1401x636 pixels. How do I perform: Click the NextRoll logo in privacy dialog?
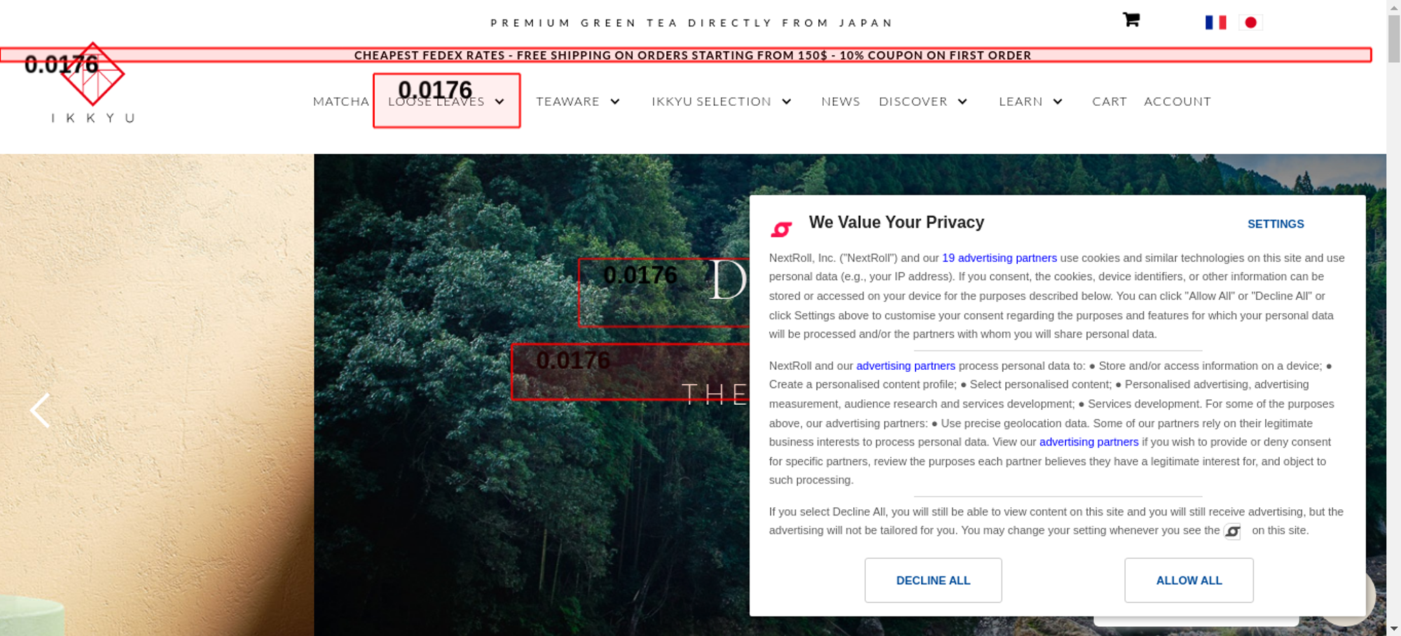pyautogui.click(x=781, y=229)
